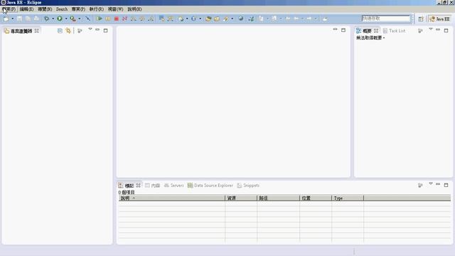Toggle Link with Editor in project explorer
The height and width of the screenshot is (256, 455).
click(68, 31)
